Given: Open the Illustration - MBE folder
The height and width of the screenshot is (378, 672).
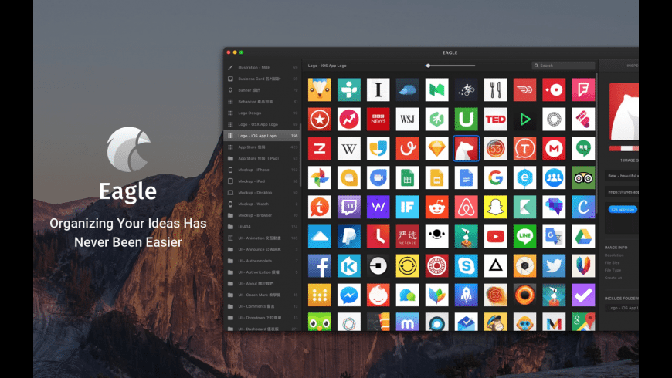Looking at the screenshot, I should [262, 68].
